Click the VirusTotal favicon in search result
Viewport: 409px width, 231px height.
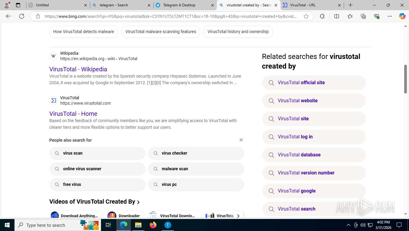(x=54, y=100)
